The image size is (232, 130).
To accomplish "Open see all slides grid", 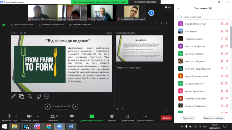I will click(x=21, y=96).
